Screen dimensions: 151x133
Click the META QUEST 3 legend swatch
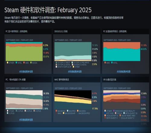[x=105, y=118]
